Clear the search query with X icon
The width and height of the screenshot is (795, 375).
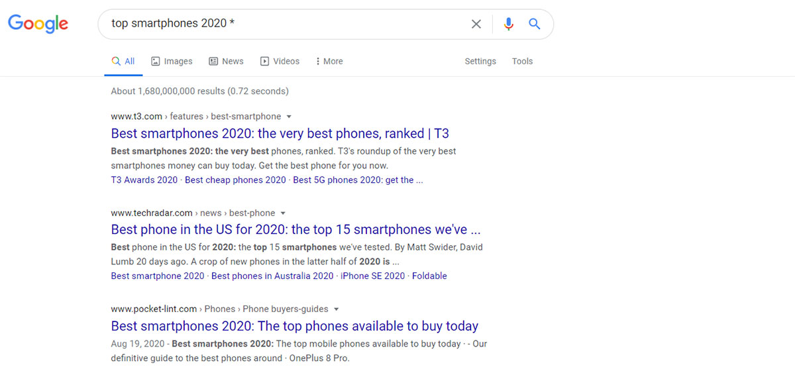pos(476,24)
